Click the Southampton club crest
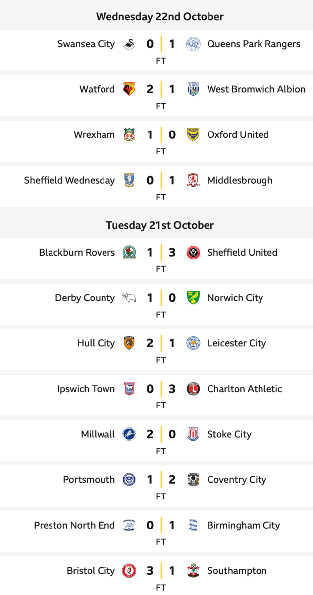The height and width of the screenshot is (595, 313). (193, 571)
